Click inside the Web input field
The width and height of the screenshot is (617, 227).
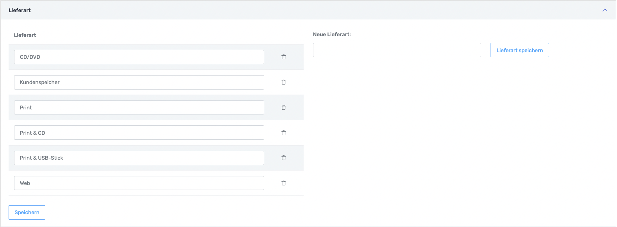pyautogui.click(x=139, y=183)
